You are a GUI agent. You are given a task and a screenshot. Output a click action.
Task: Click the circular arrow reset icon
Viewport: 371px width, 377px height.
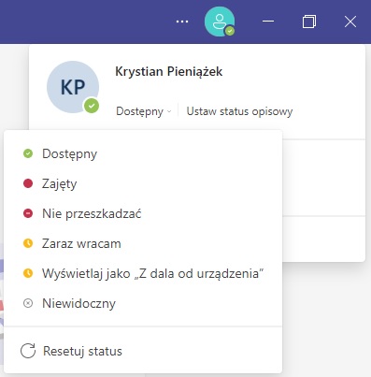click(x=28, y=351)
